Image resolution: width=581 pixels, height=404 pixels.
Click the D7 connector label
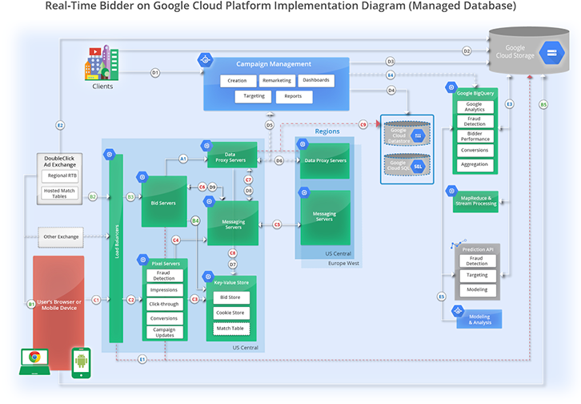pos(232,265)
